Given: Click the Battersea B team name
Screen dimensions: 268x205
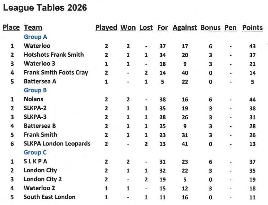Looking at the screenshot, I should [40, 126].
